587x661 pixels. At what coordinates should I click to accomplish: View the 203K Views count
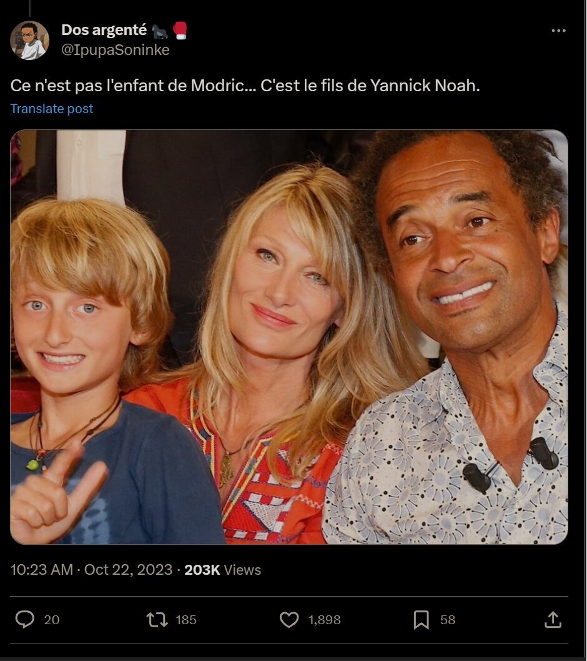[x=222, y=570]
